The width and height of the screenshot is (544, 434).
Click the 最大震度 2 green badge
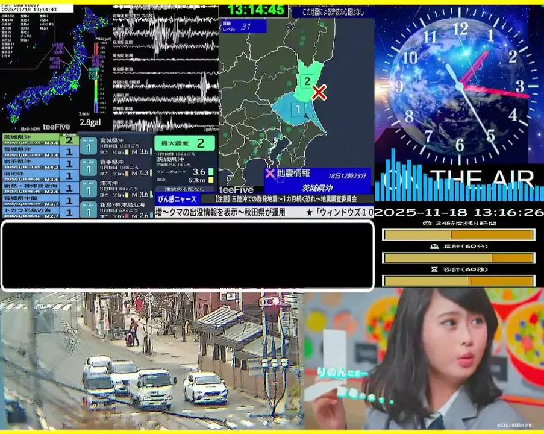click(184, 143)
